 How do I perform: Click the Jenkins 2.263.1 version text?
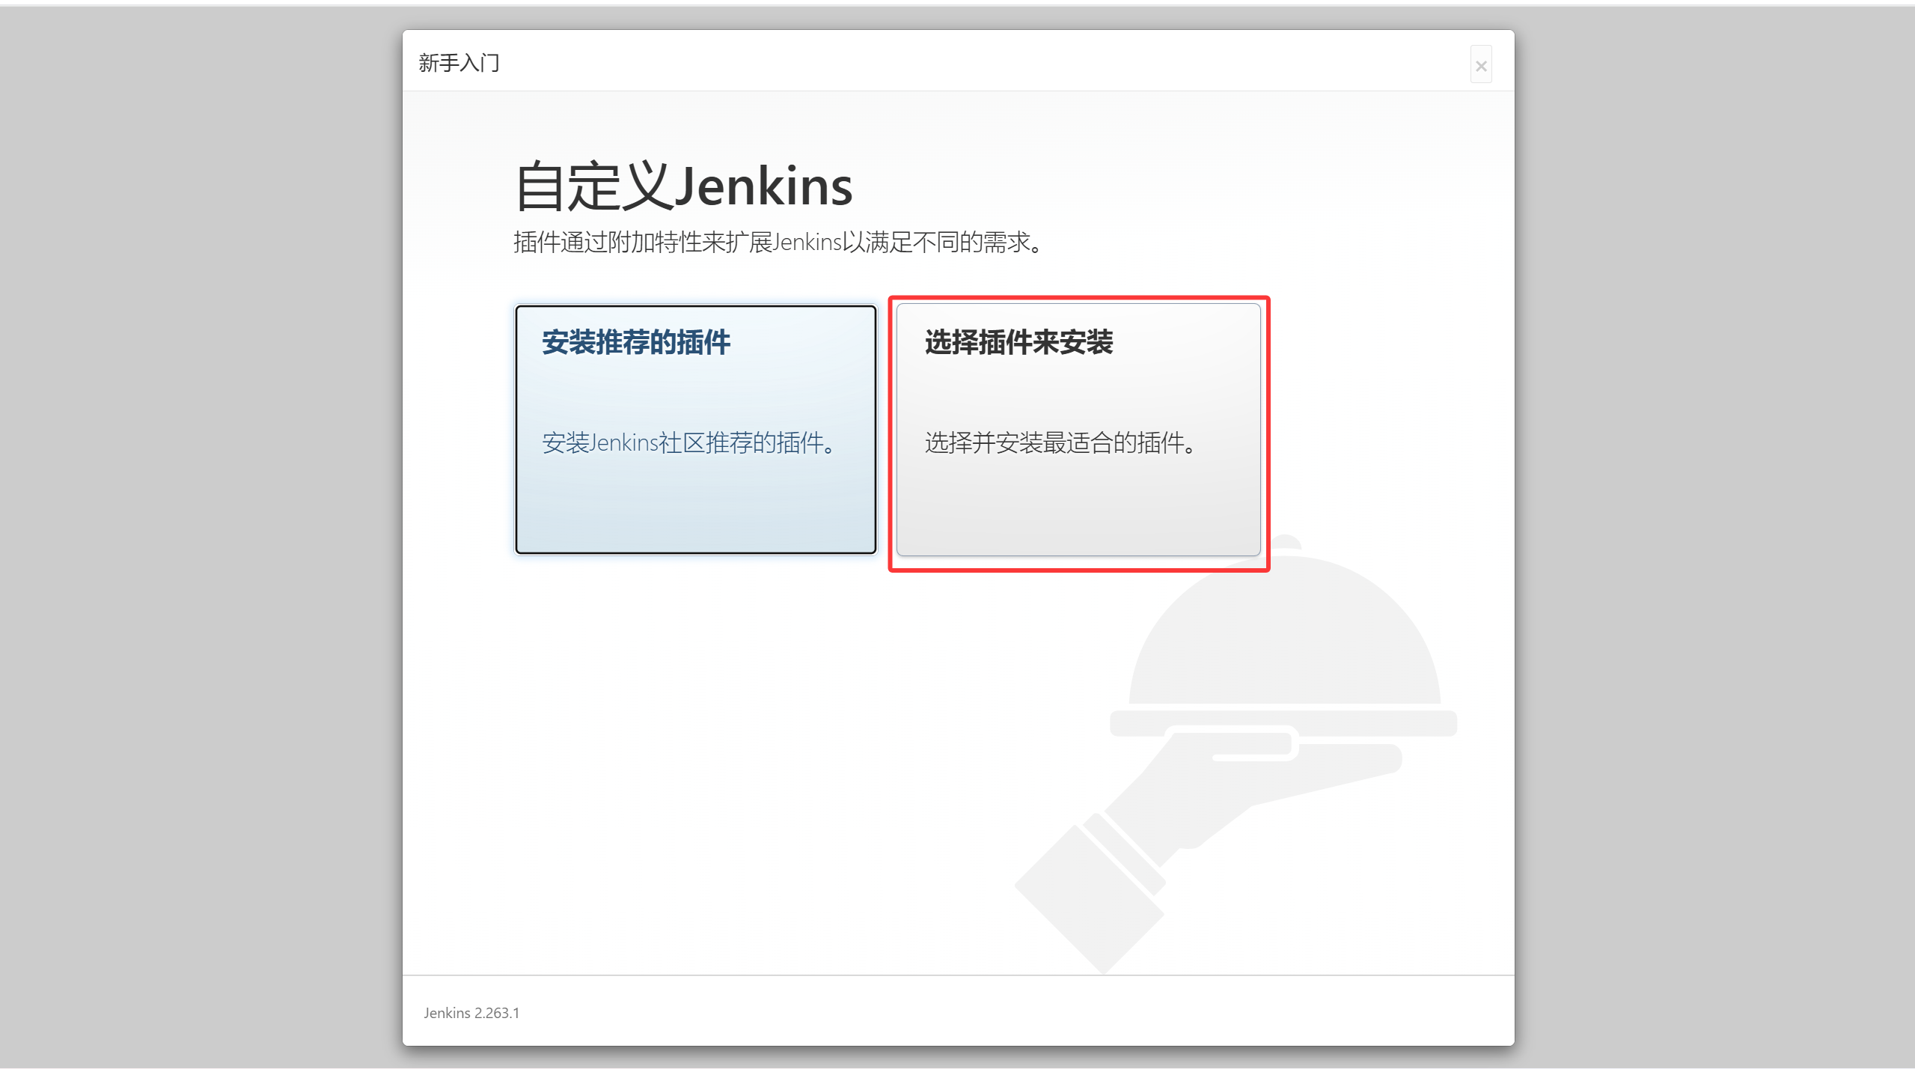point(471,1013)
